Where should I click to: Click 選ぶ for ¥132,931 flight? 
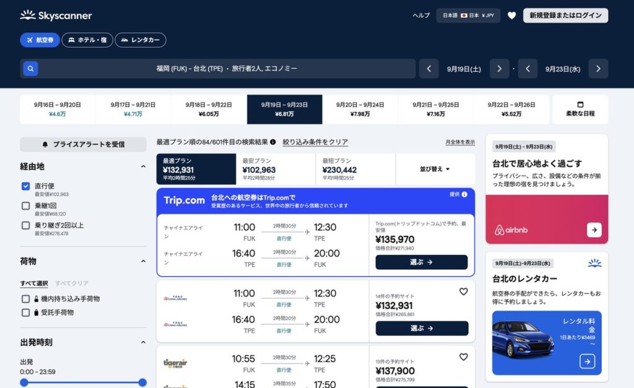422,328
